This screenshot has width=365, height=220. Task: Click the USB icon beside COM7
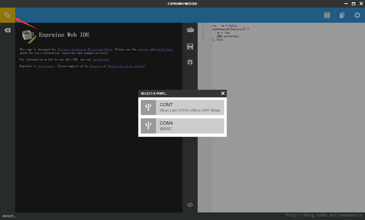tap(148, 107)
